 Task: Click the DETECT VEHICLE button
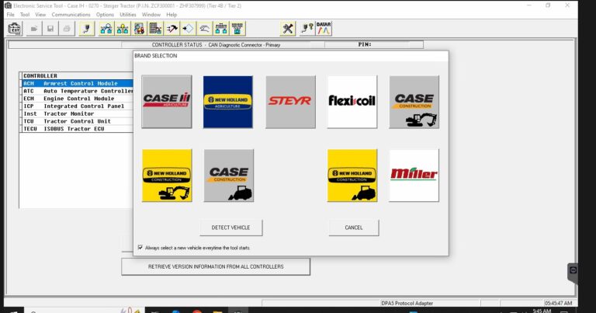click(x=230, y=228)
